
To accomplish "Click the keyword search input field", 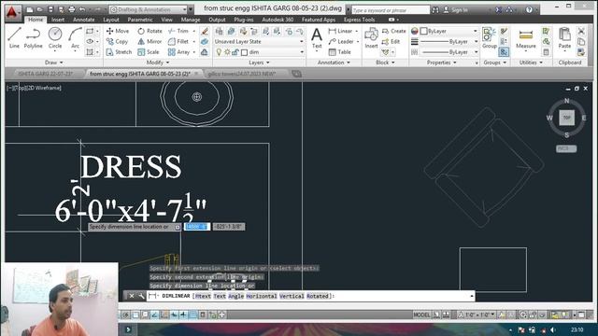I will click(x=391, y=10).
